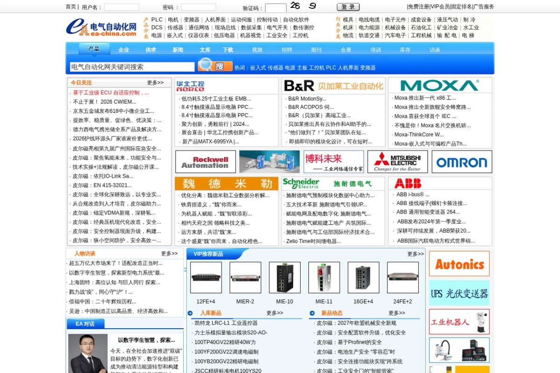
Task: Click the UPS 光伏变送器 ad banner
Action: coord(459,293)
